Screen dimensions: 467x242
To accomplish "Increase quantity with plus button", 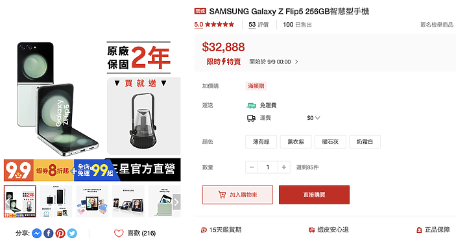I will coord(284,167).
